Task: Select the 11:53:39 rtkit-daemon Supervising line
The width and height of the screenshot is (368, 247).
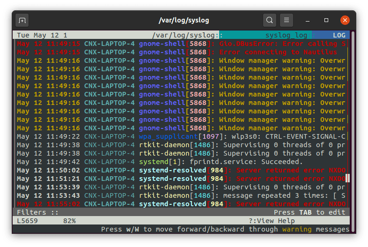Action: pyautogui.click(x=181, y=187)
